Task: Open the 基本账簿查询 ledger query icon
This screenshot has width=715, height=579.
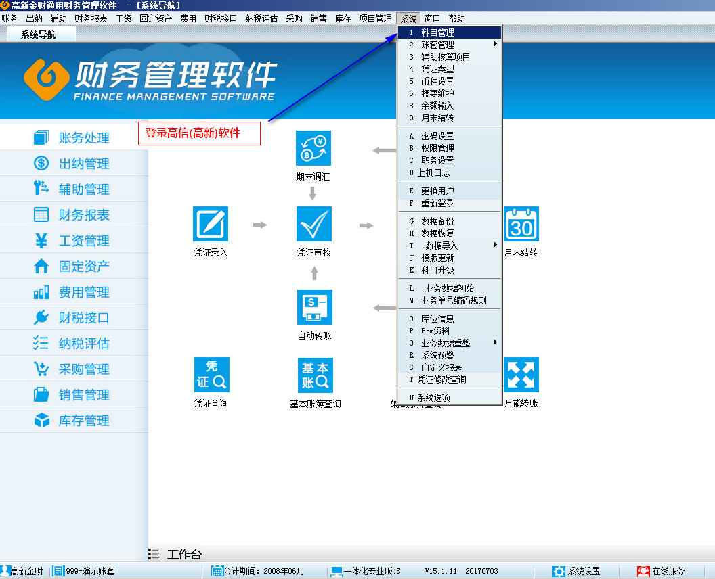Action: point(315,375)
